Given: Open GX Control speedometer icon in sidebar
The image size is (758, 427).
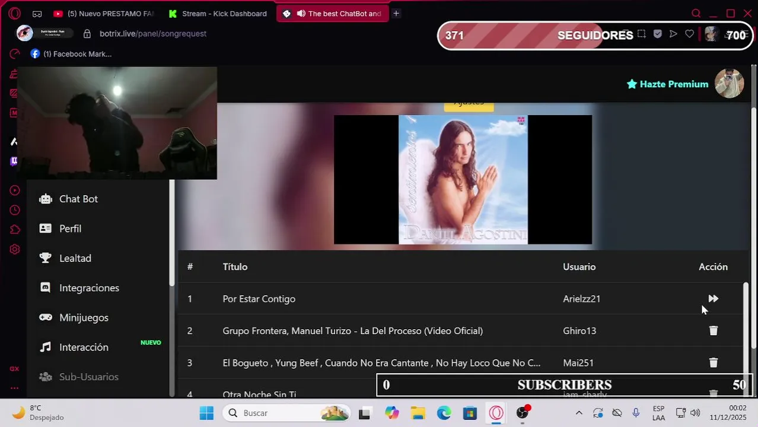Looking at the screenshot, I should pos(15,54).
